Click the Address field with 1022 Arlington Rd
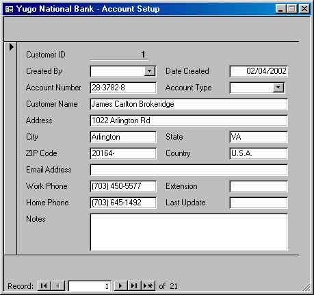Image resolution: width=314 pixels, height=295 pixels. 189,120
